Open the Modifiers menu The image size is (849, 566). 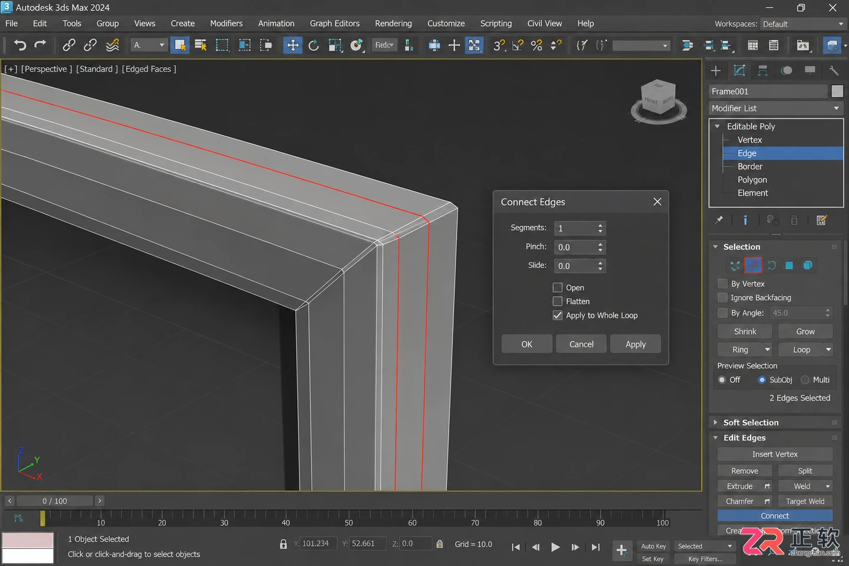[226, 24]
